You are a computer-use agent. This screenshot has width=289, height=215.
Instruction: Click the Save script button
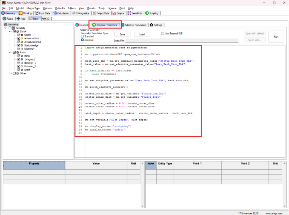[x=122, y=34]
